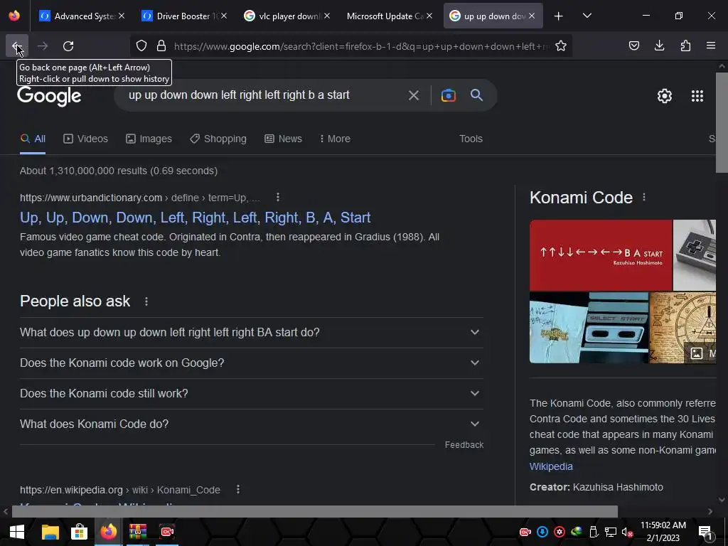Open the red Konami Code arrows image
Image resolution: width=728 pixels, height=546 pixels.
[601, 255]
